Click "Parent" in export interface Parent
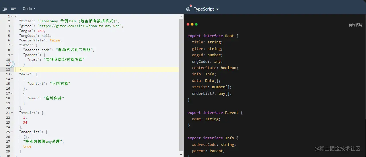Viewport: 366px width, 157px height. pos(232,113)
